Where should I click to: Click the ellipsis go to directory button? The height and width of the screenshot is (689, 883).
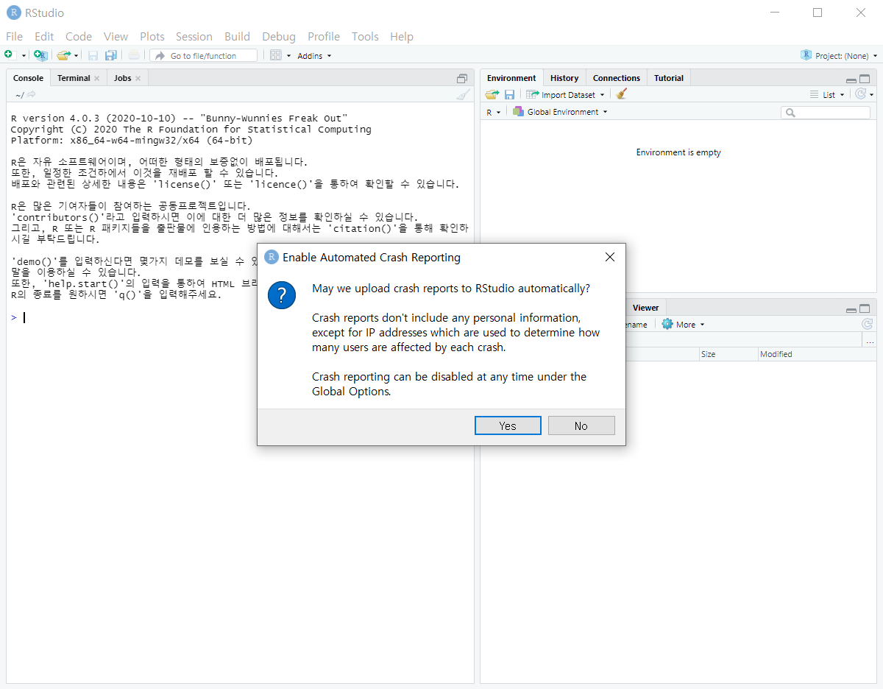click(x=869, y=341)
